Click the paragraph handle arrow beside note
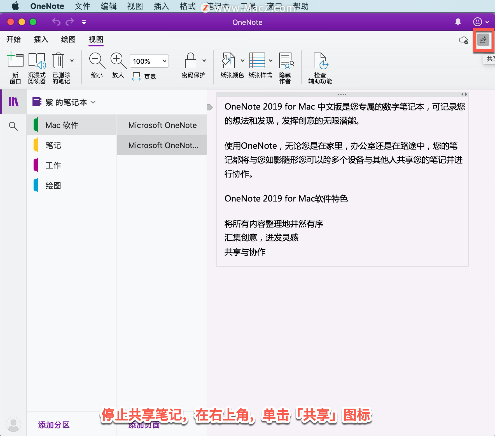 (x=210, y=107)
